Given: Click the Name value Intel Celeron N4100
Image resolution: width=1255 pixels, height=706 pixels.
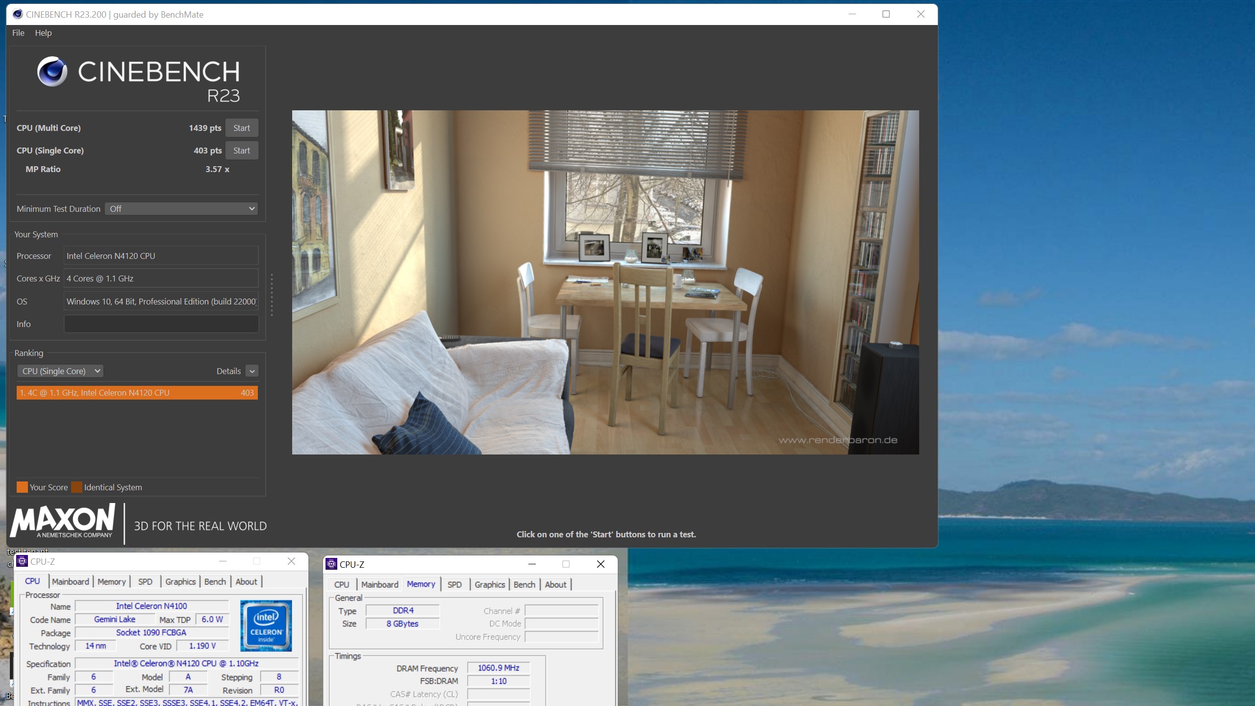Looking at the screenshot, I should pos(151,606).
